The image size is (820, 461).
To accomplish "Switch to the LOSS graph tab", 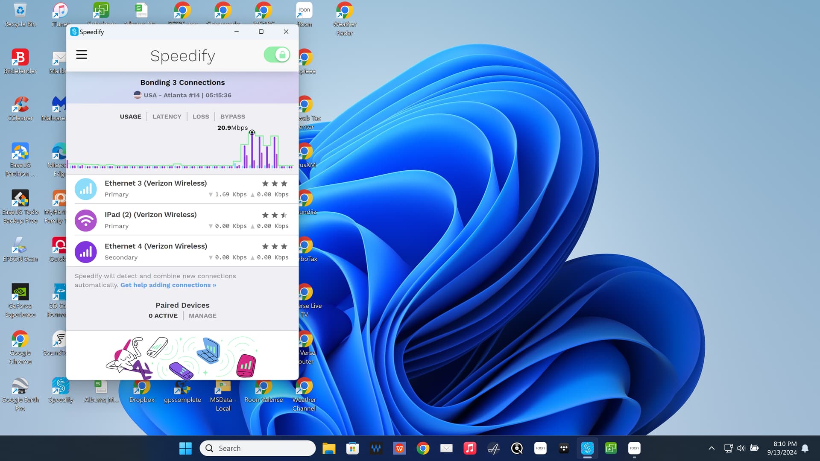I will (x=201, y=117).
